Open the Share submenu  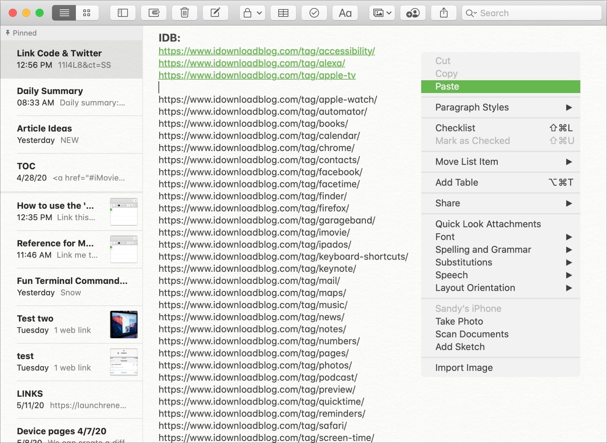(x=500, y=203)
